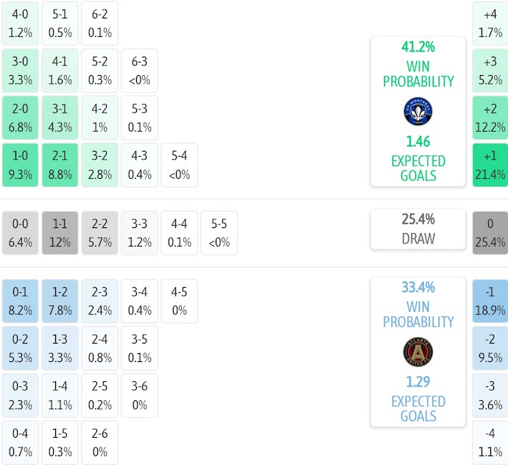Click the 33.4% win probability text

point(417,288)
